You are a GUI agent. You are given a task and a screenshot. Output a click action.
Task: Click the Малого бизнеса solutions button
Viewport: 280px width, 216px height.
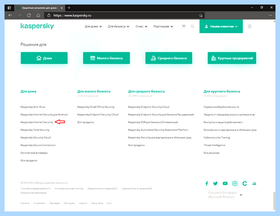click(x=106, y=58)
